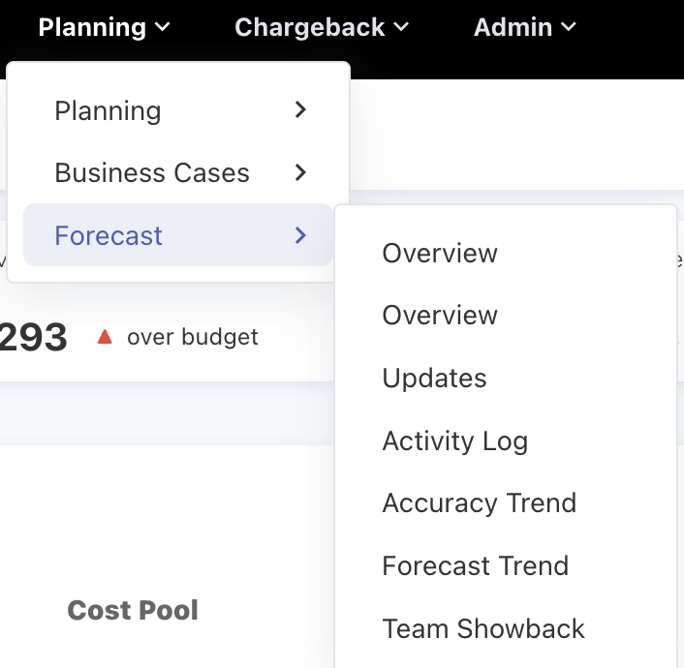684x668 pixels.
Task: Select the highlighted Forecast menu entry
Action: coord(109,235)
